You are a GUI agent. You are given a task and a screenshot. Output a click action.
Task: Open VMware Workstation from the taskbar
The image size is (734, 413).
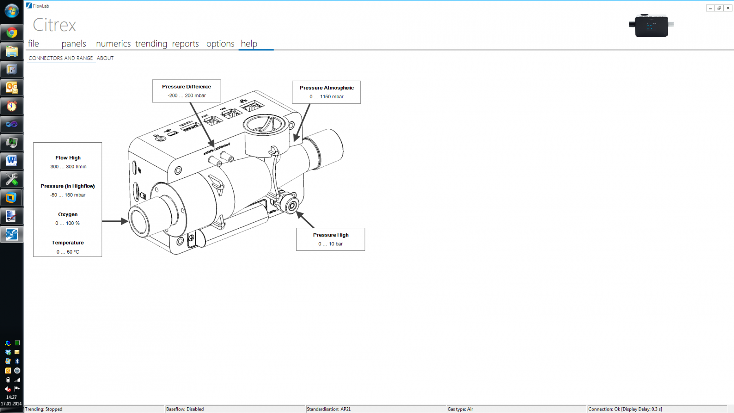coord(12,197)
